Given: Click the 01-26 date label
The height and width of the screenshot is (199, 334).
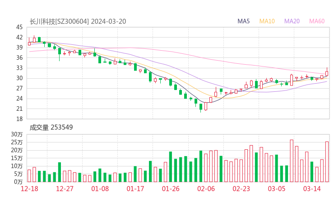Looking at the screenshot, I should (x=171, y=189).
